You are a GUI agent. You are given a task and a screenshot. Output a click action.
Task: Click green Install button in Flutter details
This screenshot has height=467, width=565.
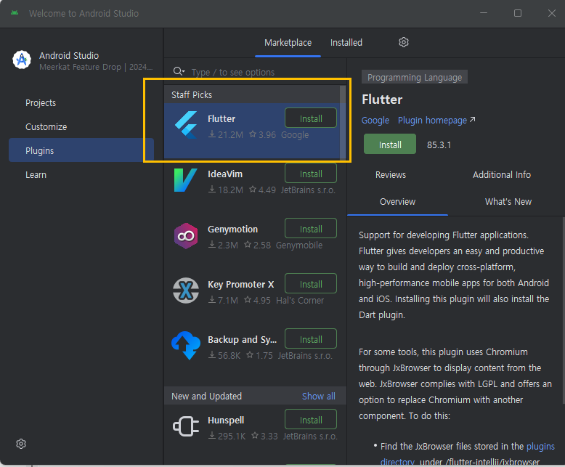[390, 144]
